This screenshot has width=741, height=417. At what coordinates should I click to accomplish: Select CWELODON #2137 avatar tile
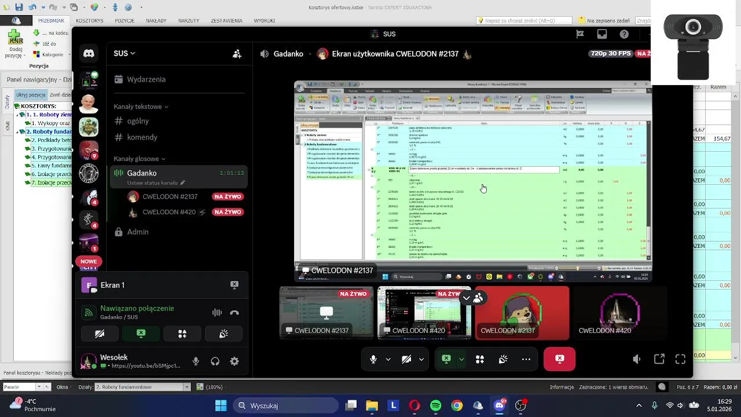click(x=522, y=313)
